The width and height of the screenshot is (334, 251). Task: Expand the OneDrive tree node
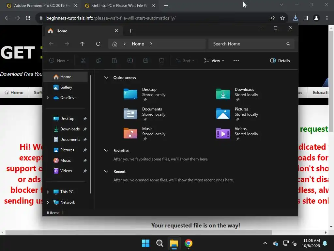[x=48, y=98]
